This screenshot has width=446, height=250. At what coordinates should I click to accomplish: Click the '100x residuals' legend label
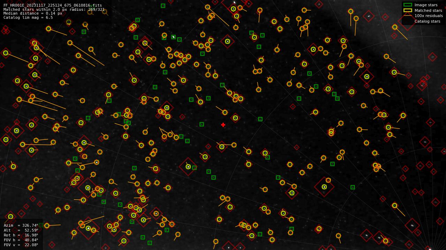(x=429, y=16)
